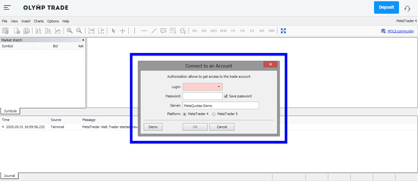Select the H1 timeframe
The image size is (418, 181).
pyautogui.click(x=233, y=31)
